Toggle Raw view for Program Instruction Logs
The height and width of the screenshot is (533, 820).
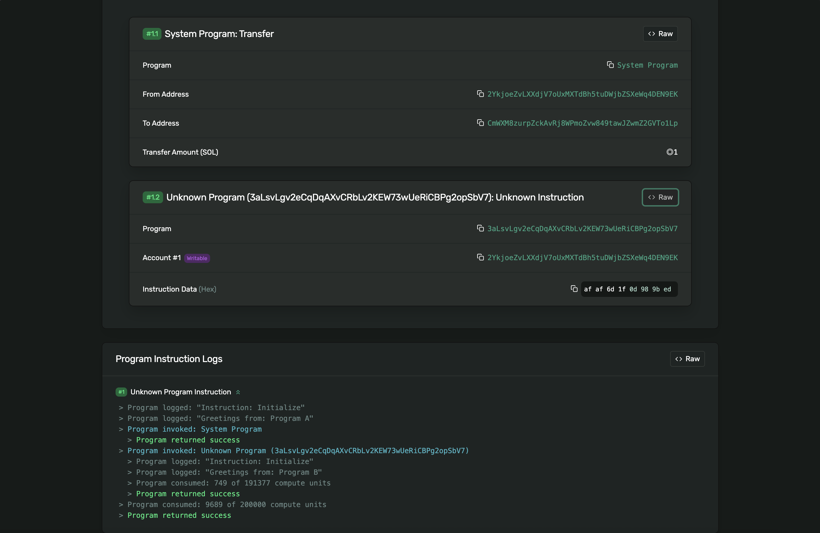pyautogui.click(x=687, y=359)
